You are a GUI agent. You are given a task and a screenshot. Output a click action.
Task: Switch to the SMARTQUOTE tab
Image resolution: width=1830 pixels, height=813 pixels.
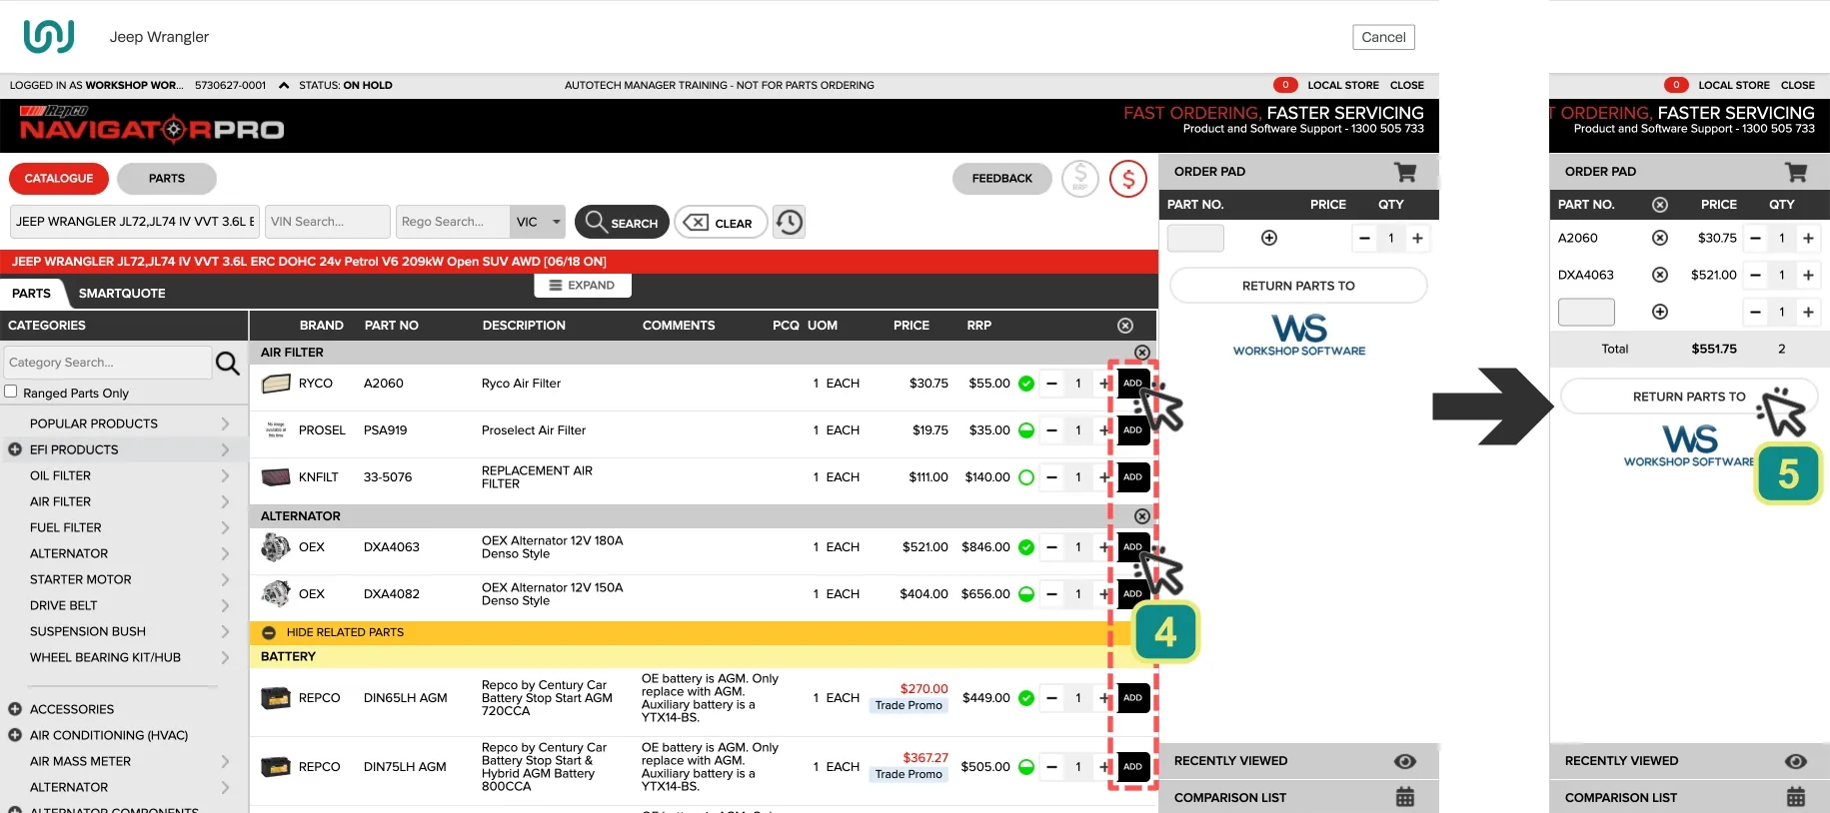[122, 293]
